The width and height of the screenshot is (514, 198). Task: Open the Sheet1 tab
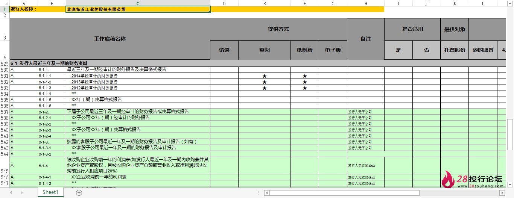50,192
